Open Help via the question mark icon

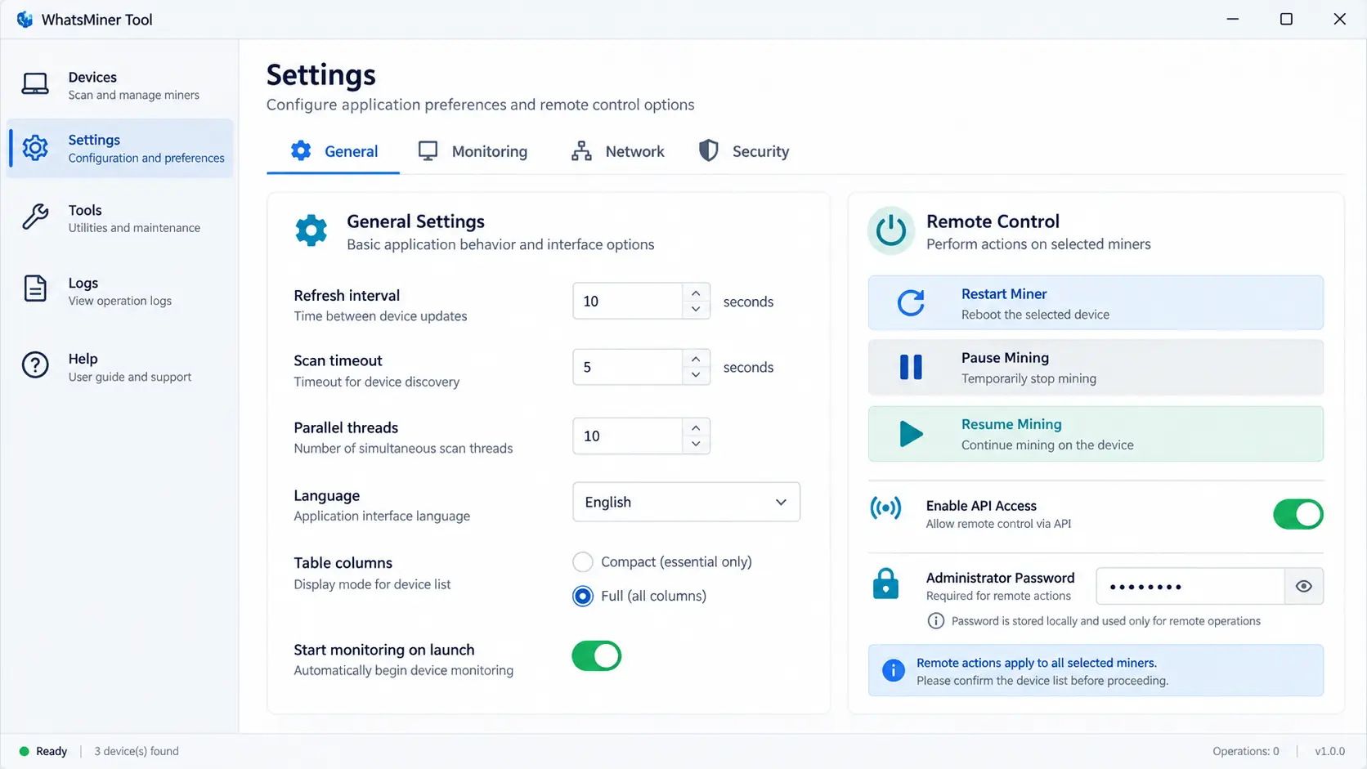click(x=35, y=365)
